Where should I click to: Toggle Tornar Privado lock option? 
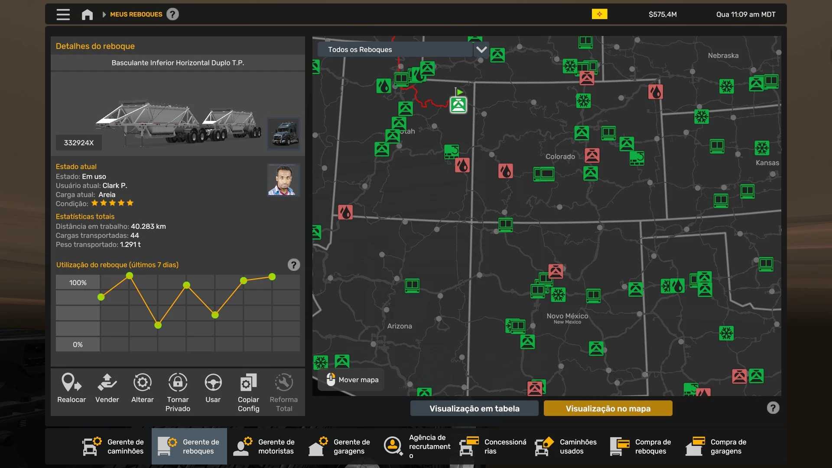(x=178, y=382)
